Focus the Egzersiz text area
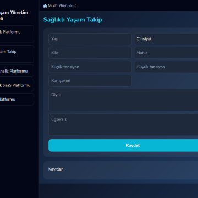 [x=123, y=125]
